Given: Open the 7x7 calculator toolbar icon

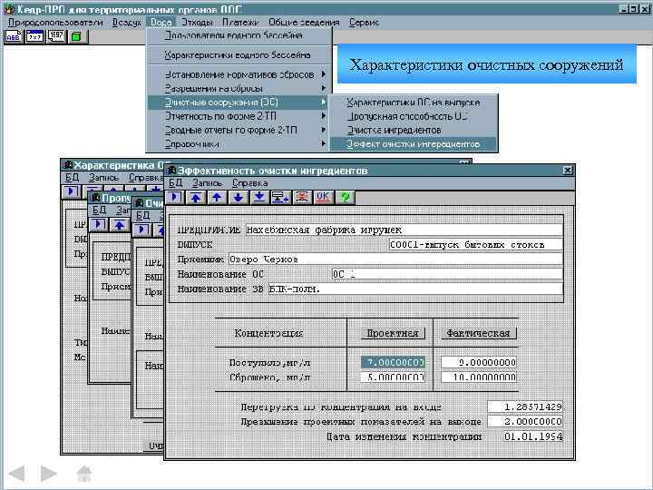Looking at the screenshot, I should pyautogui.click(x=34, y=36).
